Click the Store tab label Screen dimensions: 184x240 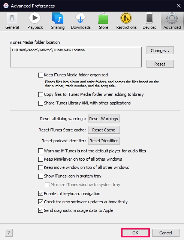[x=103, y=27]
